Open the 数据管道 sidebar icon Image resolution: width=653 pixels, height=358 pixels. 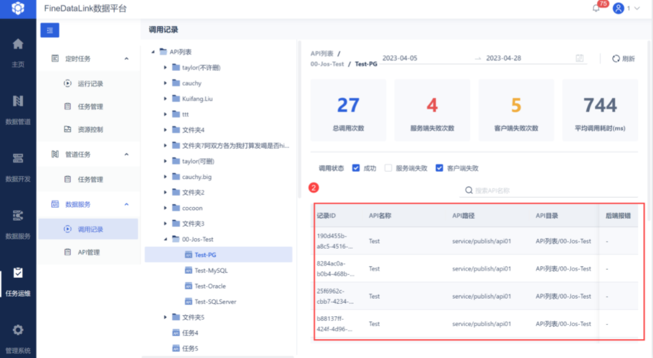click(x=18, y=101)
